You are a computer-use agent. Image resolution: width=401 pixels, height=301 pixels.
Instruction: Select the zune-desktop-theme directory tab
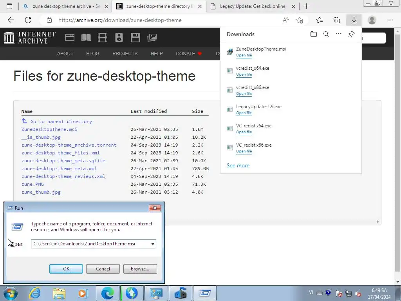pyautogui.click(x=160, y=6)
